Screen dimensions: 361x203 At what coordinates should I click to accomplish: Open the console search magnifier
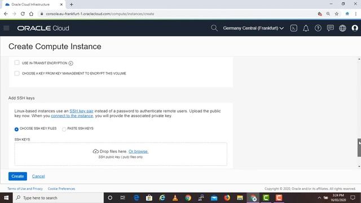214,28
